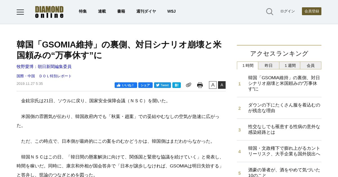The width and height of the screenshot is (338, 177).
Task: Open 週刊ダイヤ in the top navigation
Action: (146, 11)
